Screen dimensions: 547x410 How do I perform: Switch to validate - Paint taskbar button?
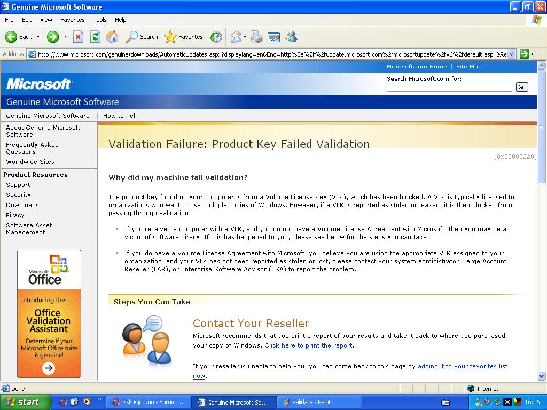(319, 403)
